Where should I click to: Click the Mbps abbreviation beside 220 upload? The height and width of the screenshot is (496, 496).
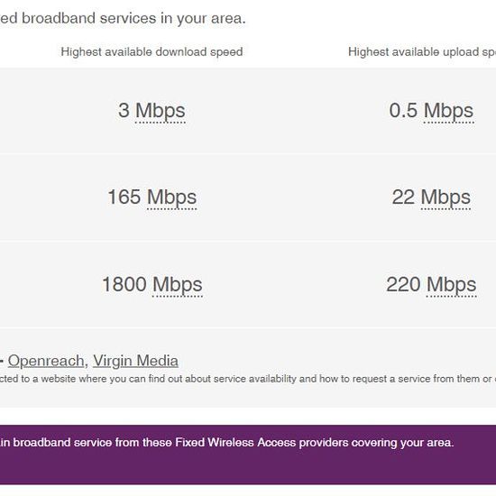point(452,285)
